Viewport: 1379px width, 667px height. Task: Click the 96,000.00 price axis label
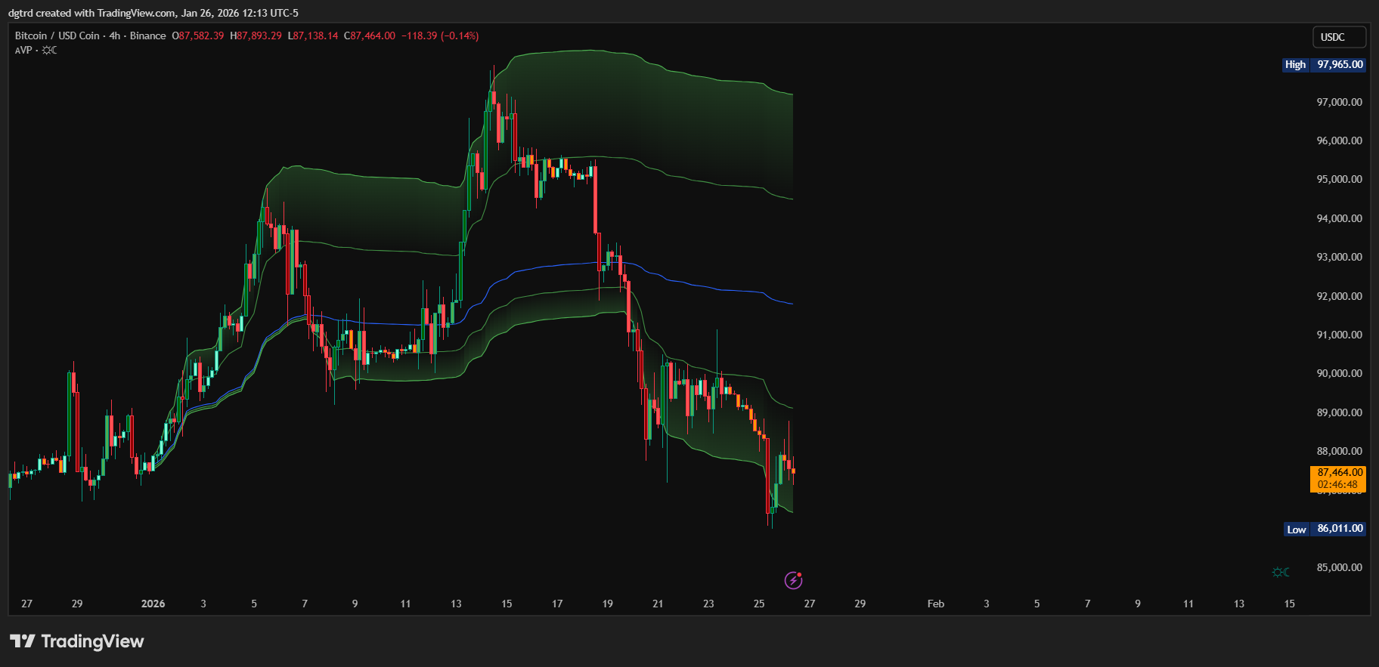1340,141
